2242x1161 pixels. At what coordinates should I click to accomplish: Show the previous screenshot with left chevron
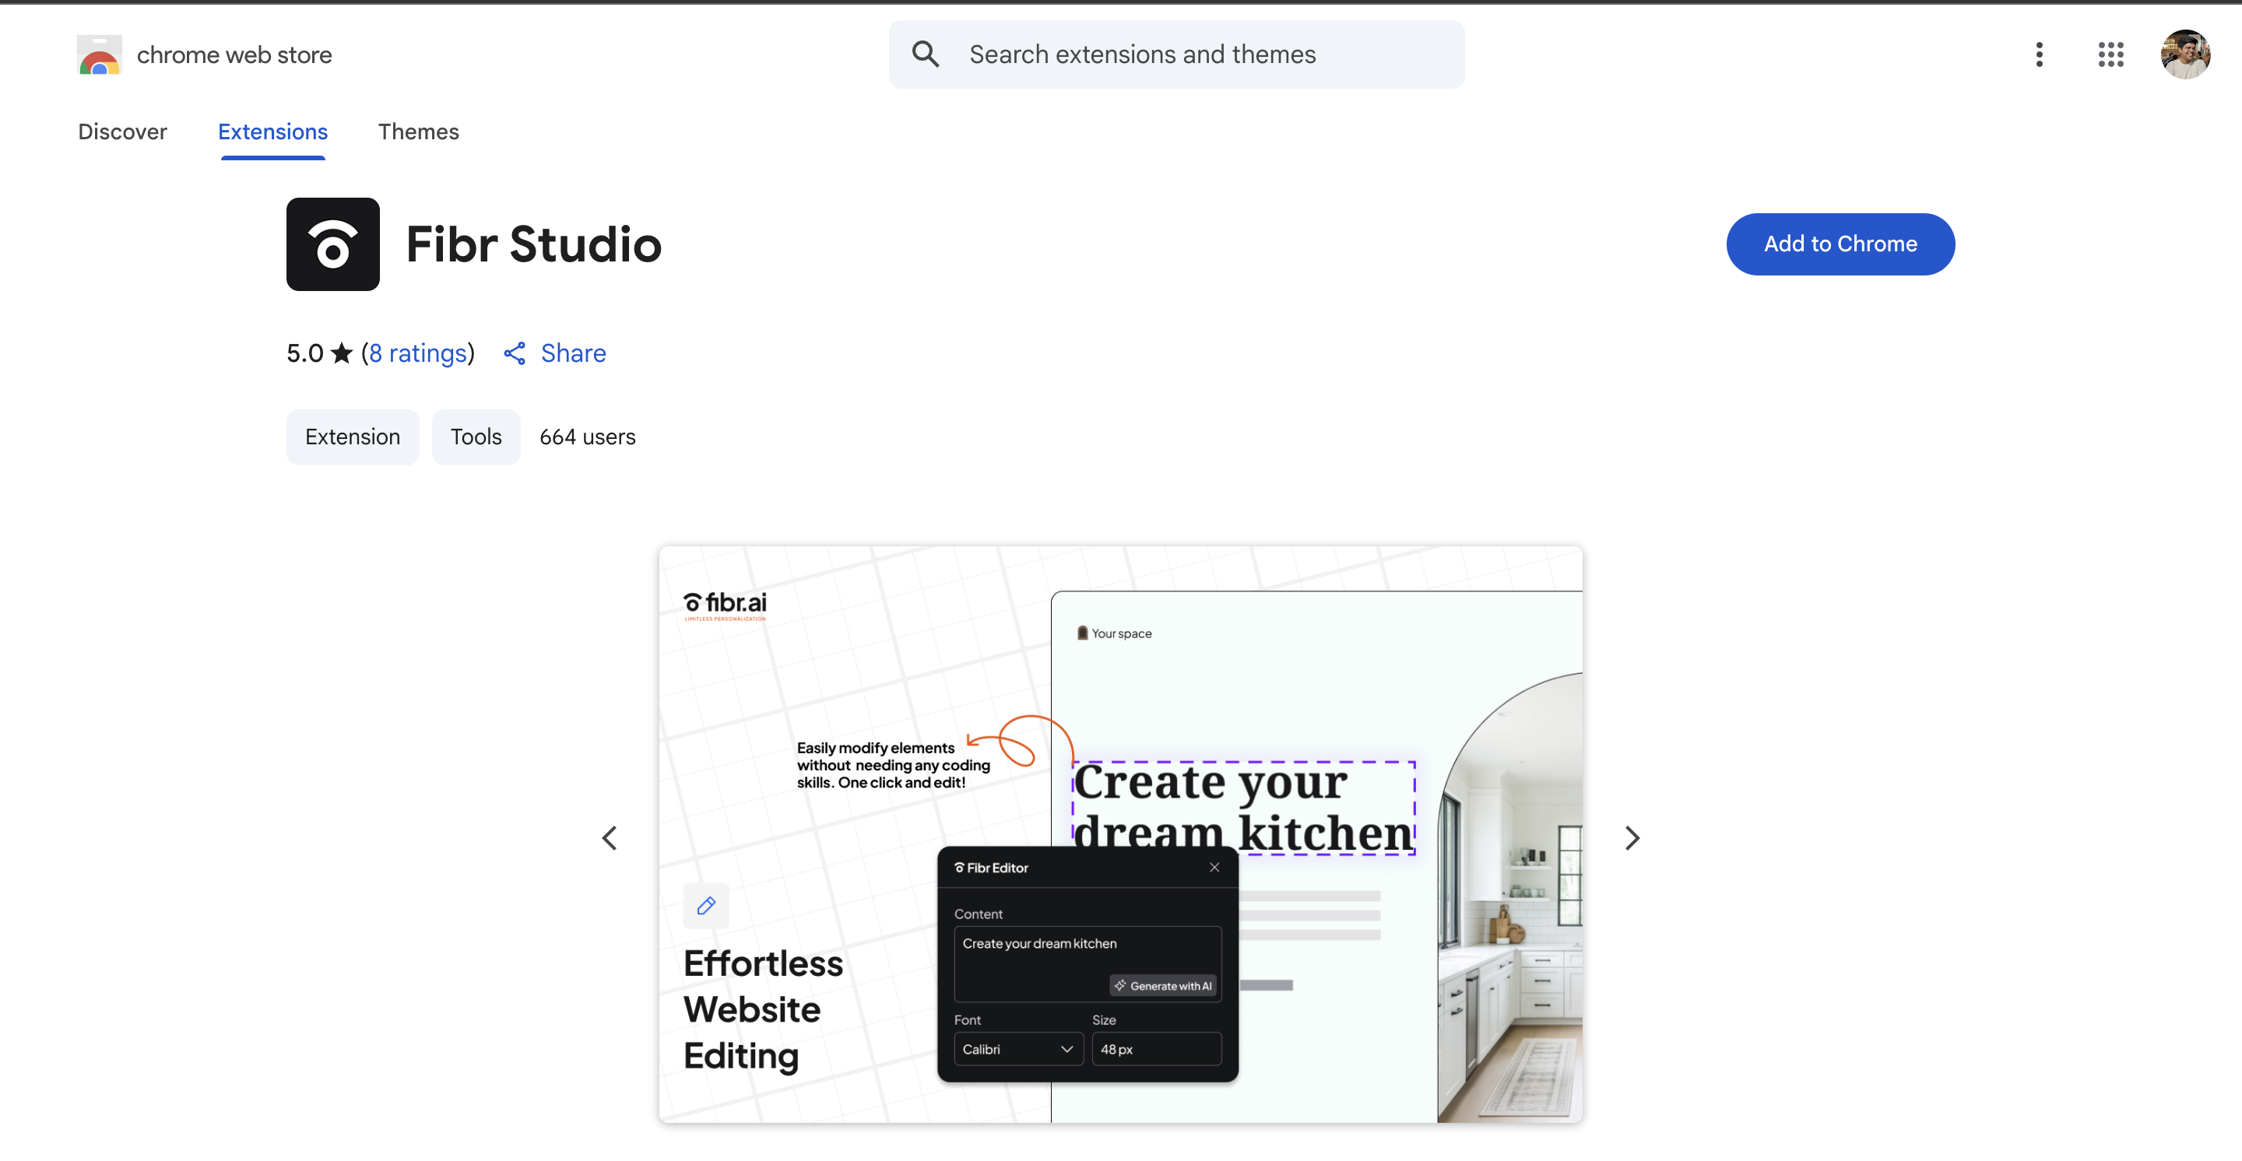click(610, 838)
